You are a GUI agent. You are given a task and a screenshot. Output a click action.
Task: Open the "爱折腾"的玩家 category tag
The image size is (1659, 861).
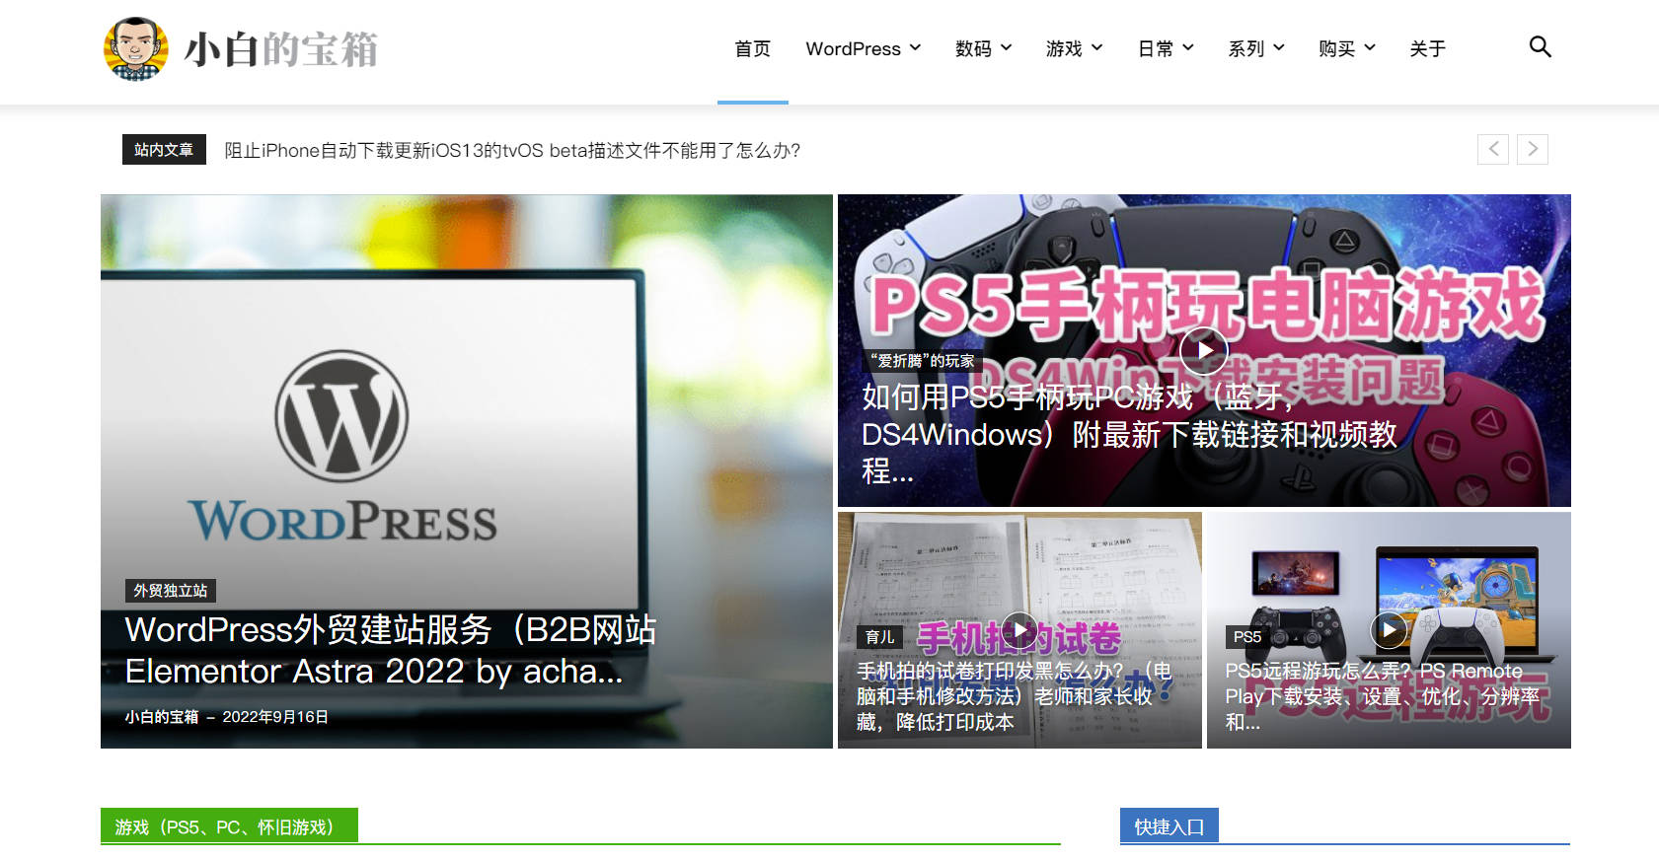(x=923, y=361)
